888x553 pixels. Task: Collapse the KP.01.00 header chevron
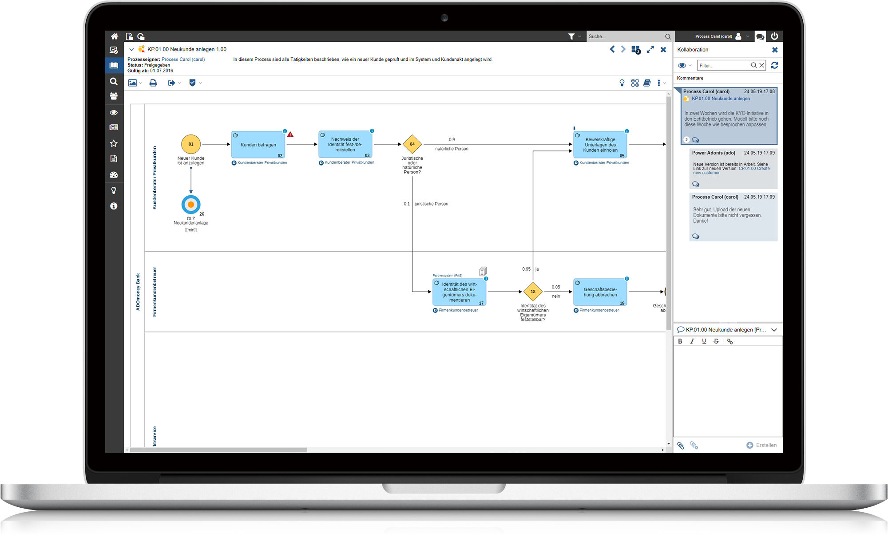[x=131, y=49]
